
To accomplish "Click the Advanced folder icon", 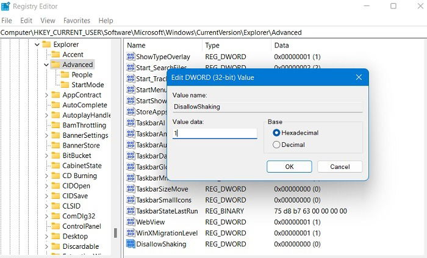I will point(56,65).
